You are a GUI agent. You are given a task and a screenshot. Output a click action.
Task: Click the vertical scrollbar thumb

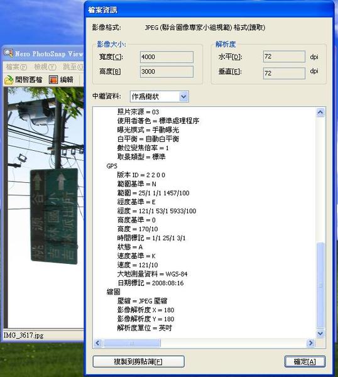320,285
